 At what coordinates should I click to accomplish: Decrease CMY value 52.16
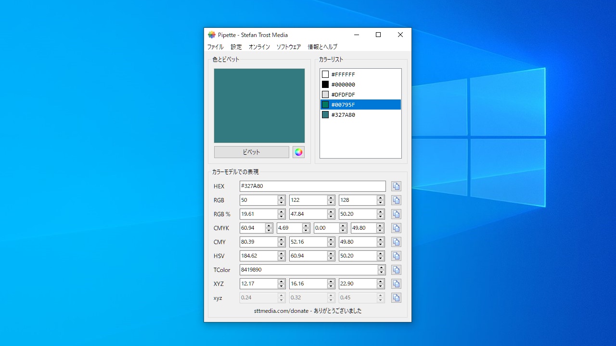coord(331,245)
